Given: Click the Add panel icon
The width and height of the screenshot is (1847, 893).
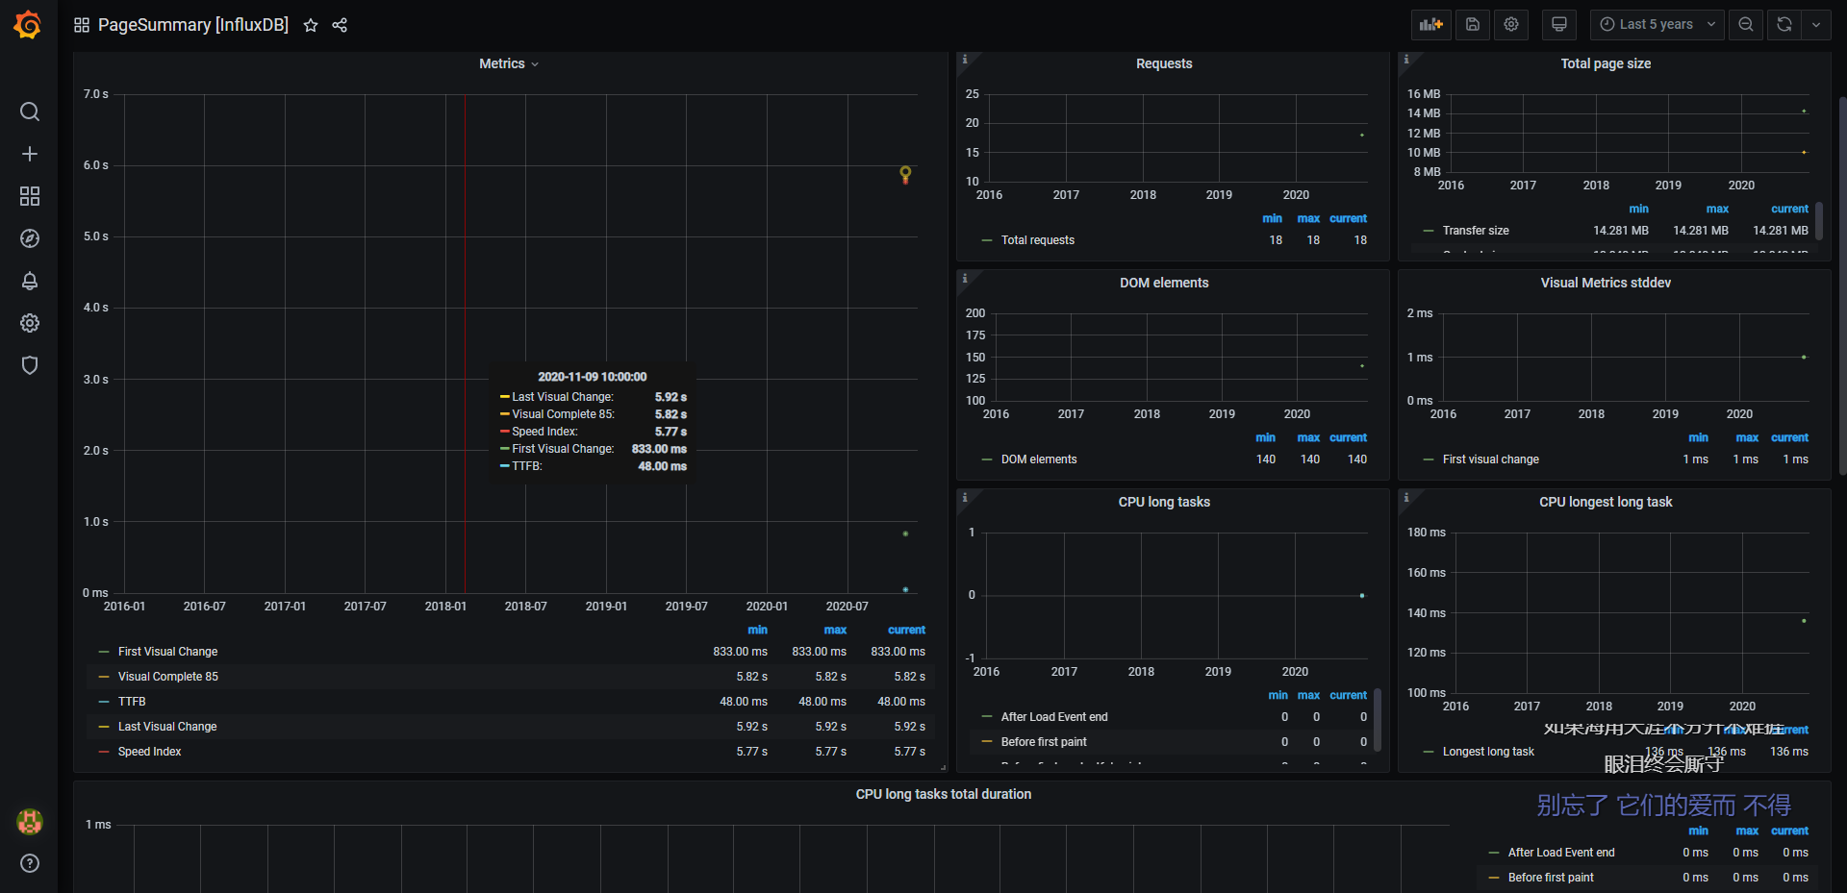Looking at the screenshot, I should 1430,25.
